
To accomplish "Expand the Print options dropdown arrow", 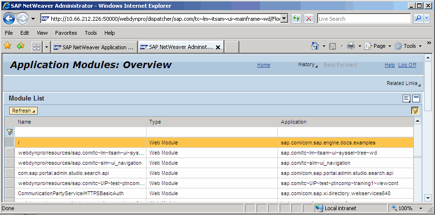I will pos(360,46).
